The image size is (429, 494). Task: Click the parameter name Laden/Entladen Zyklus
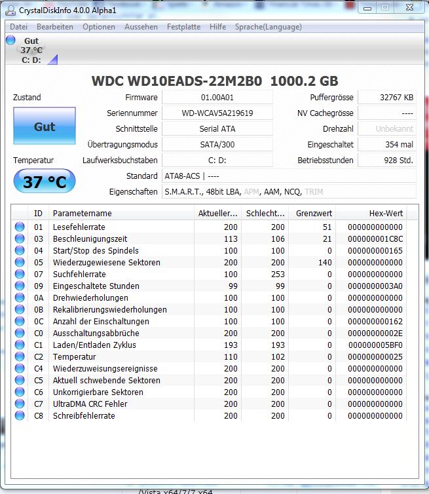pos(94,345)
